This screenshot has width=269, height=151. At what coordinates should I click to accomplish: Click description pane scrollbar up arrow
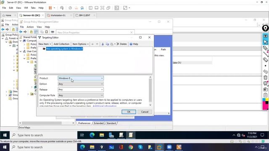(150, 77)
